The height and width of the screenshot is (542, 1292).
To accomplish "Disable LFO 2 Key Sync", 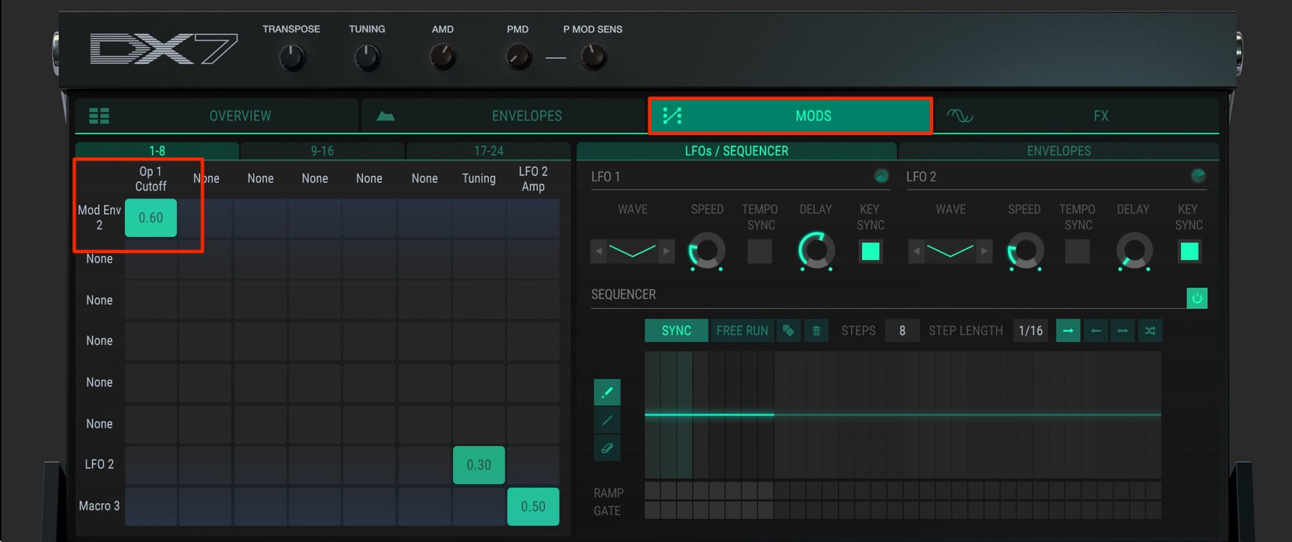I will click(1189, 251).
